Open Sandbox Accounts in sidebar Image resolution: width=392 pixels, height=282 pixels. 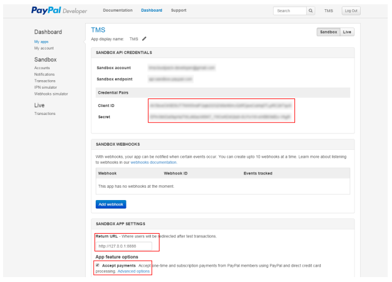(42, 68)
